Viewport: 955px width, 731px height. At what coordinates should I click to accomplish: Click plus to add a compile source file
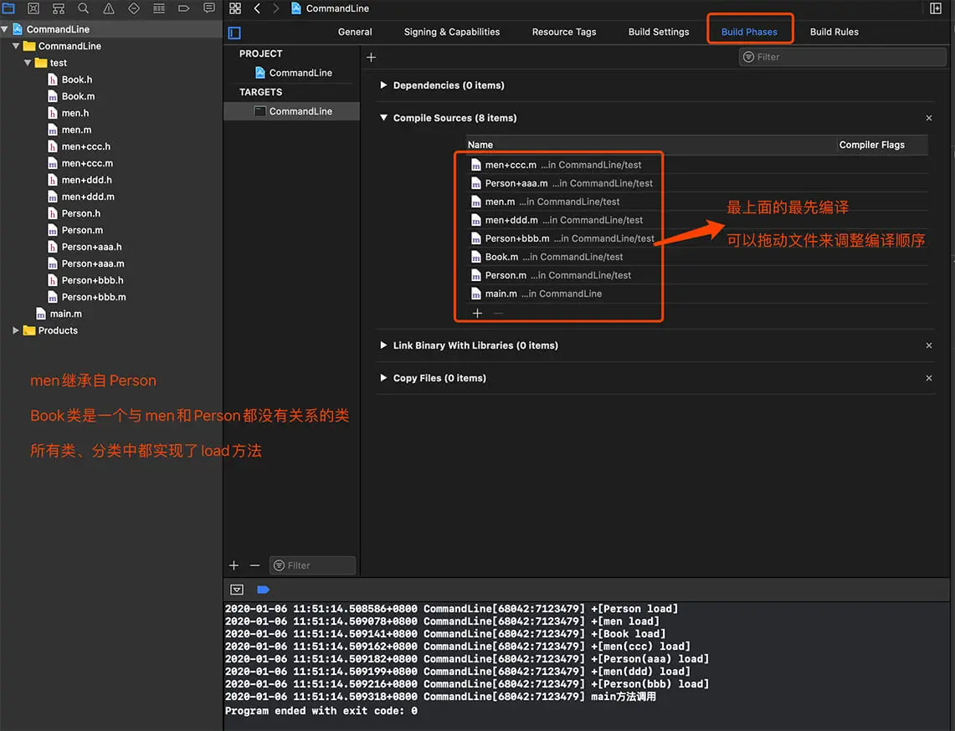(477, 313)
